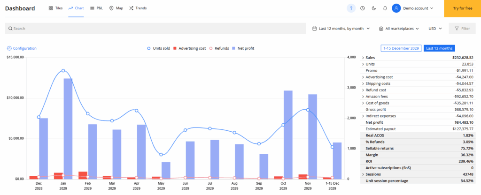Switch to the P&L tab
The height and width of the screenshot is (195, 481).
point(96,8)
